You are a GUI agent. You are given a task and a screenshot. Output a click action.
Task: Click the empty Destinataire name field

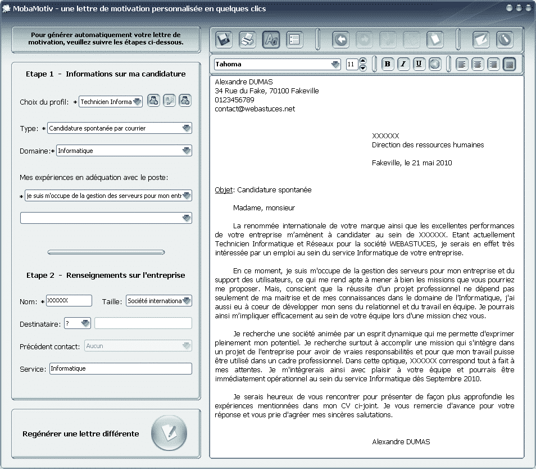143,323
